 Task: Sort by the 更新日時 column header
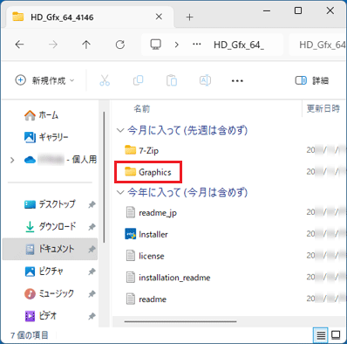[324, 108]
